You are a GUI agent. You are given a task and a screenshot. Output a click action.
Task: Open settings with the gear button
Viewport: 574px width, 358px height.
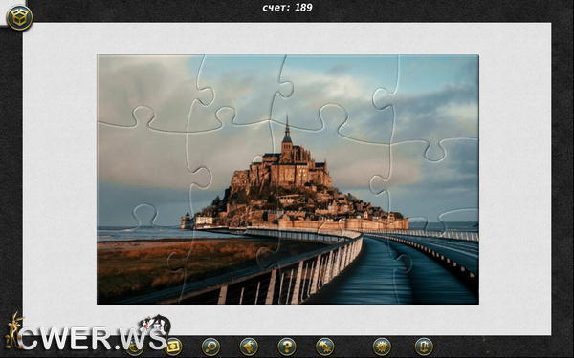382,347
